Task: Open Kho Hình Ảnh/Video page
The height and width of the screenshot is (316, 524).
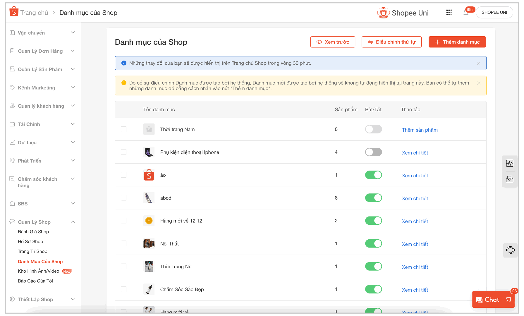Action: (x=38, y=271)
